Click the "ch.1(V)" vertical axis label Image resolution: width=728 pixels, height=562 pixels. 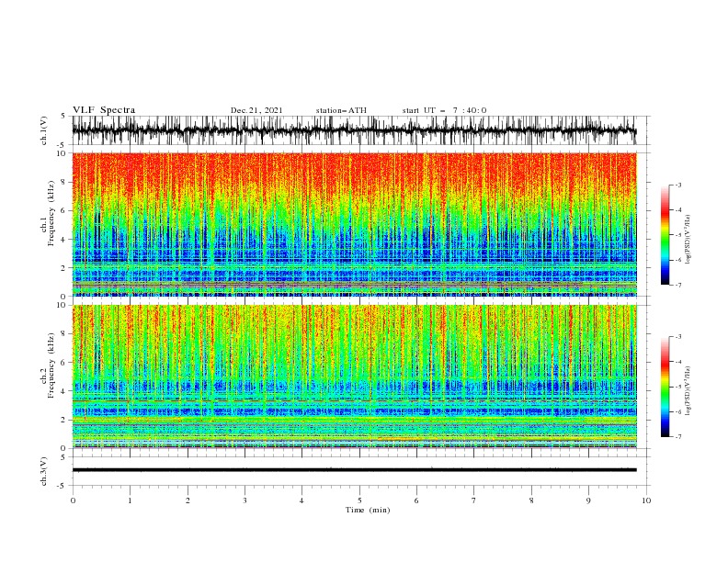pos(44,130)
